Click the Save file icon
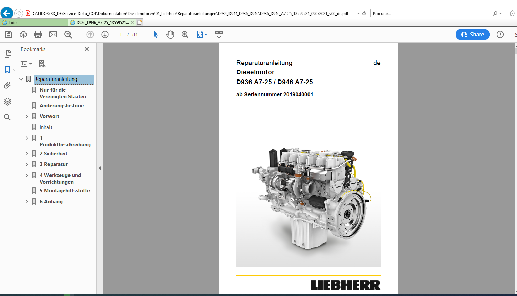The width and height of the screenshot is (517, 296). click(x=8, y=35)
